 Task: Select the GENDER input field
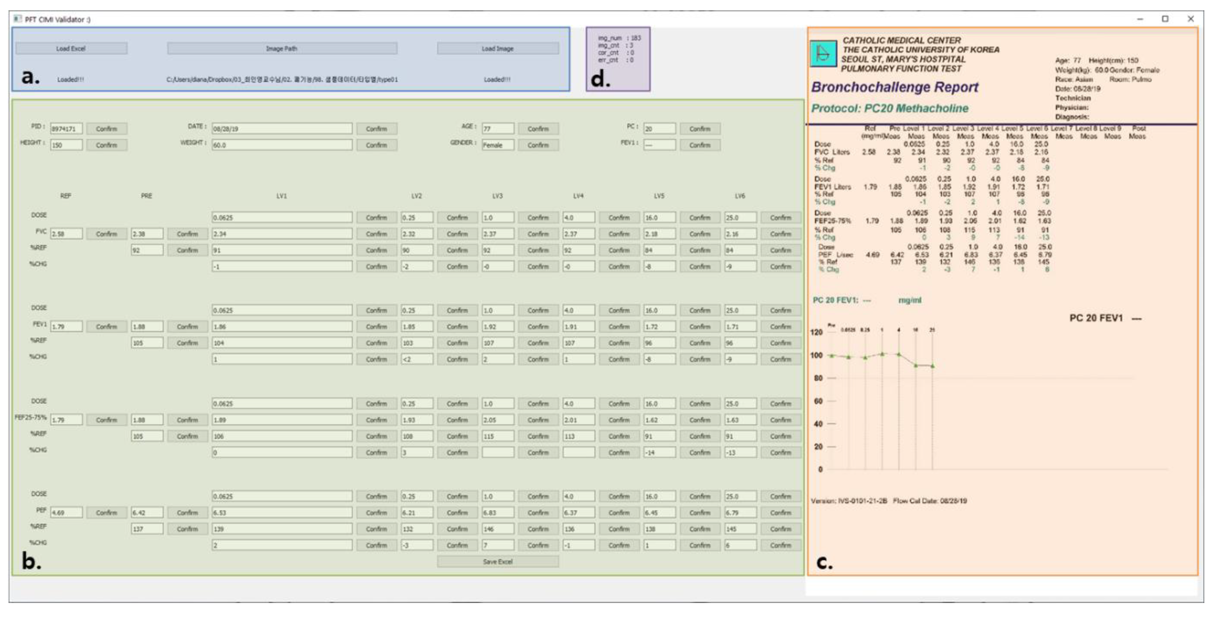(498, 145)
